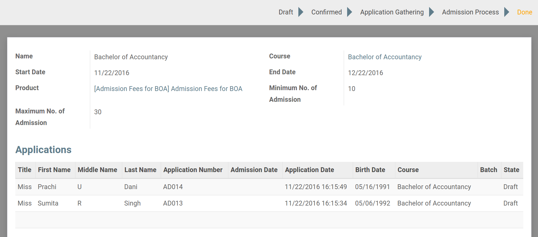Click the Done status stage
This screenshot has height=237, width=538.
pyautogui.click(x=524, y=12)
